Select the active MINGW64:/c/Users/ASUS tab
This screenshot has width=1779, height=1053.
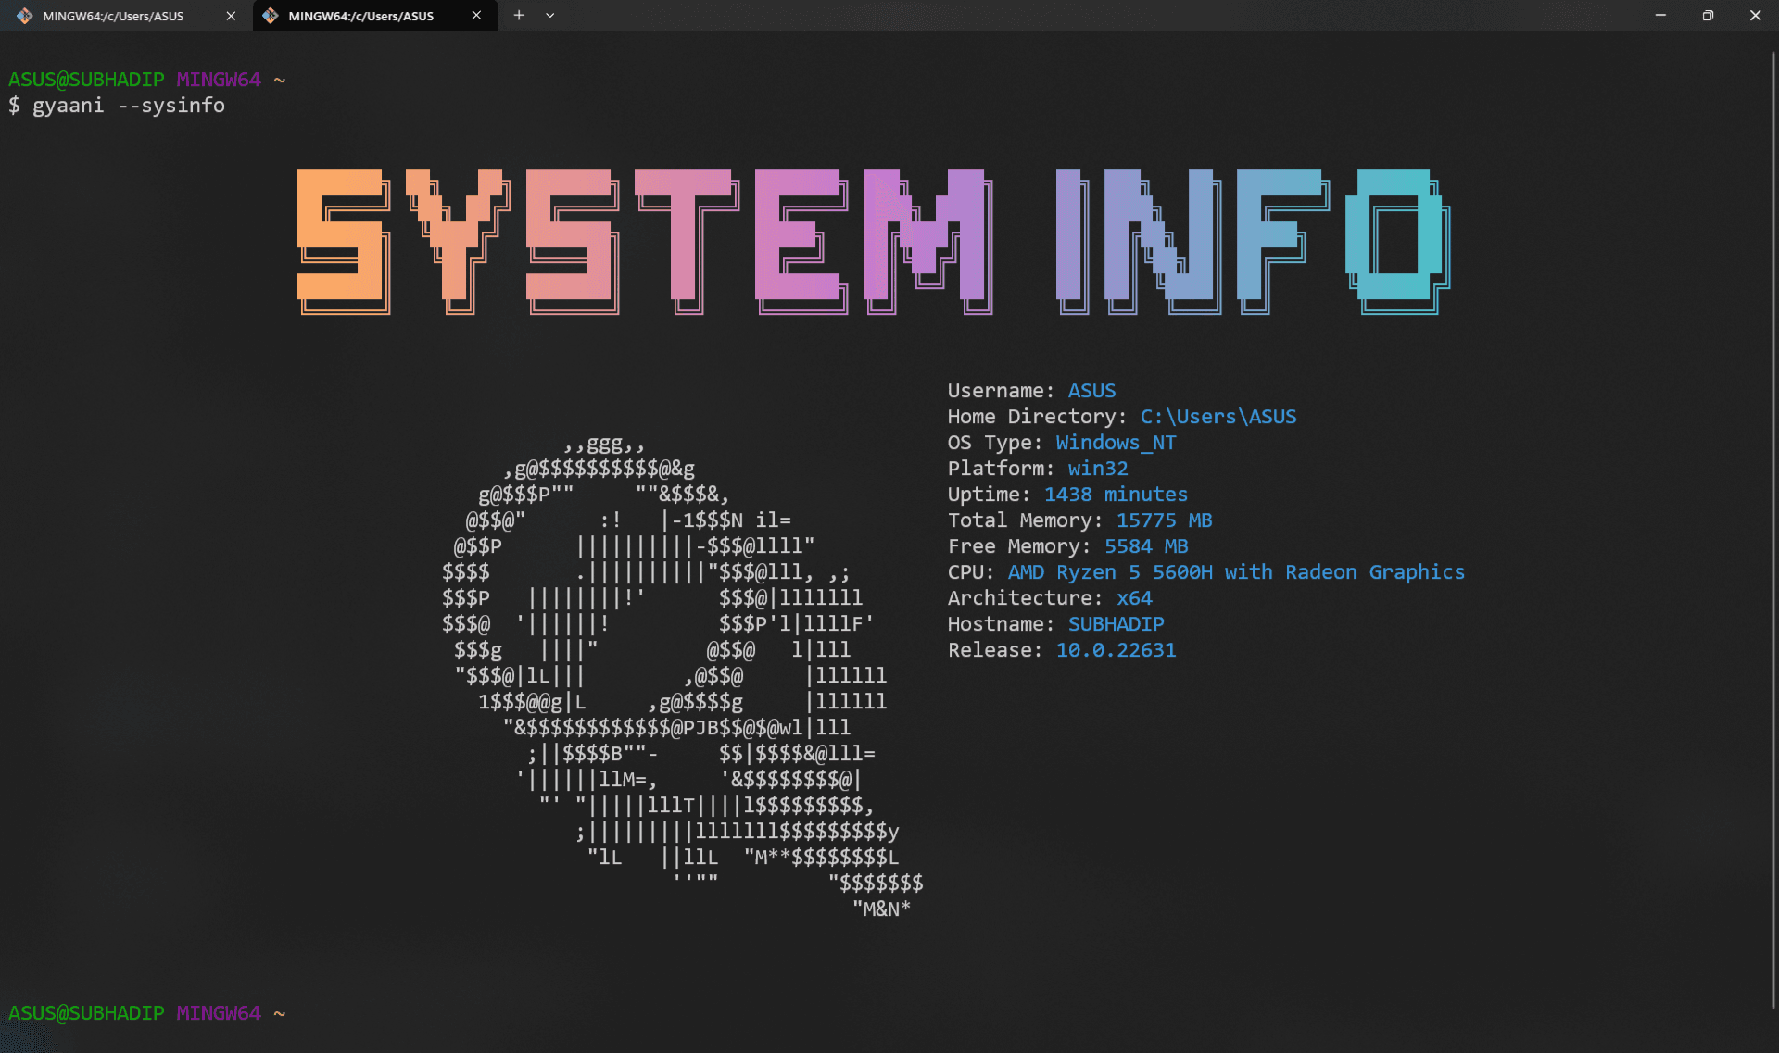tap(361, 16)
